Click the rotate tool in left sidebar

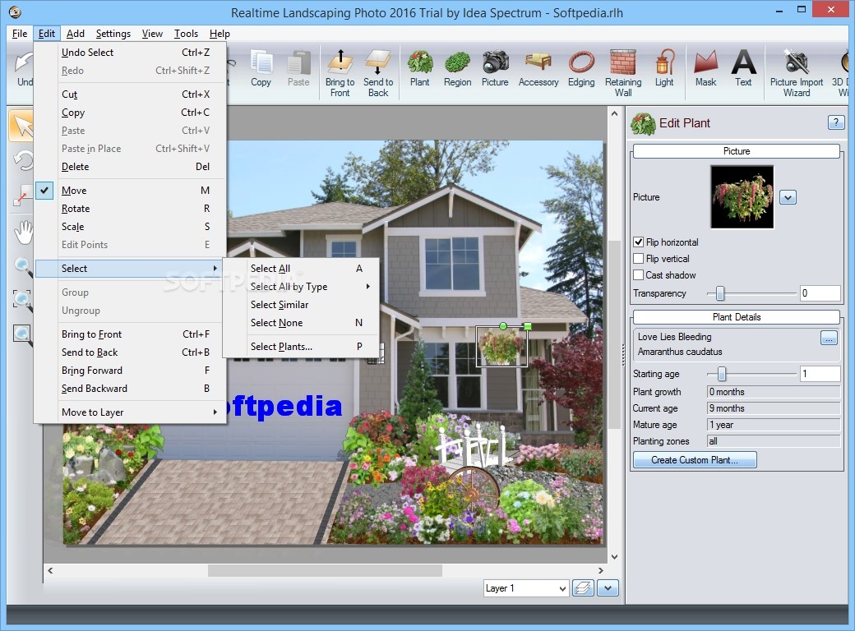tap(23, 161)
